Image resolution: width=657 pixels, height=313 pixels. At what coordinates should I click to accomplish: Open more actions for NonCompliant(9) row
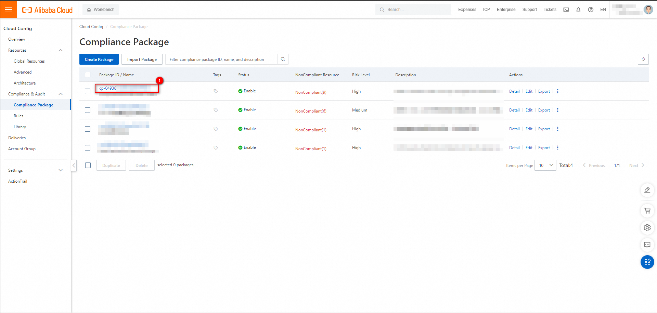(558, 91)
